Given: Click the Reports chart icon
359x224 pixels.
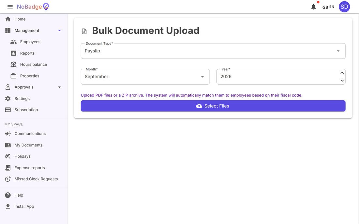Looking at the screenshot, I should pos(13,53).
